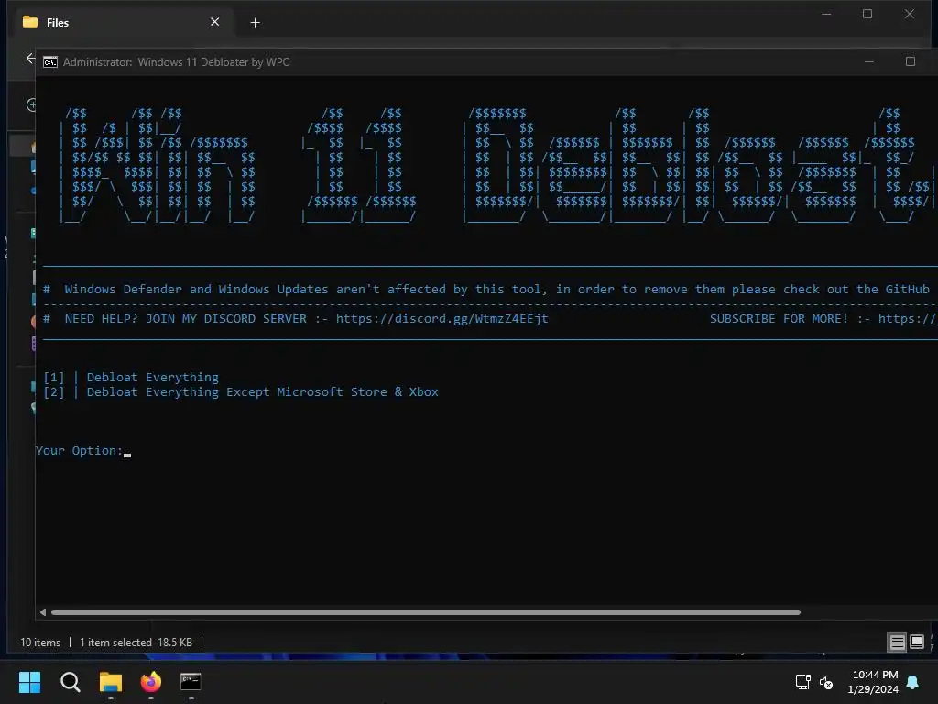The height and width of the screenshot is (704, 938).
Task: Open the notification bell
Action: [x=913, y=682]
